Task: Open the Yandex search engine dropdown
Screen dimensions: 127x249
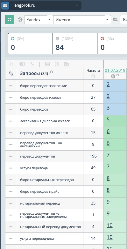Action: [39, 20]
